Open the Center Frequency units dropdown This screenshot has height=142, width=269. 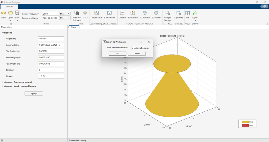point(65,14)
